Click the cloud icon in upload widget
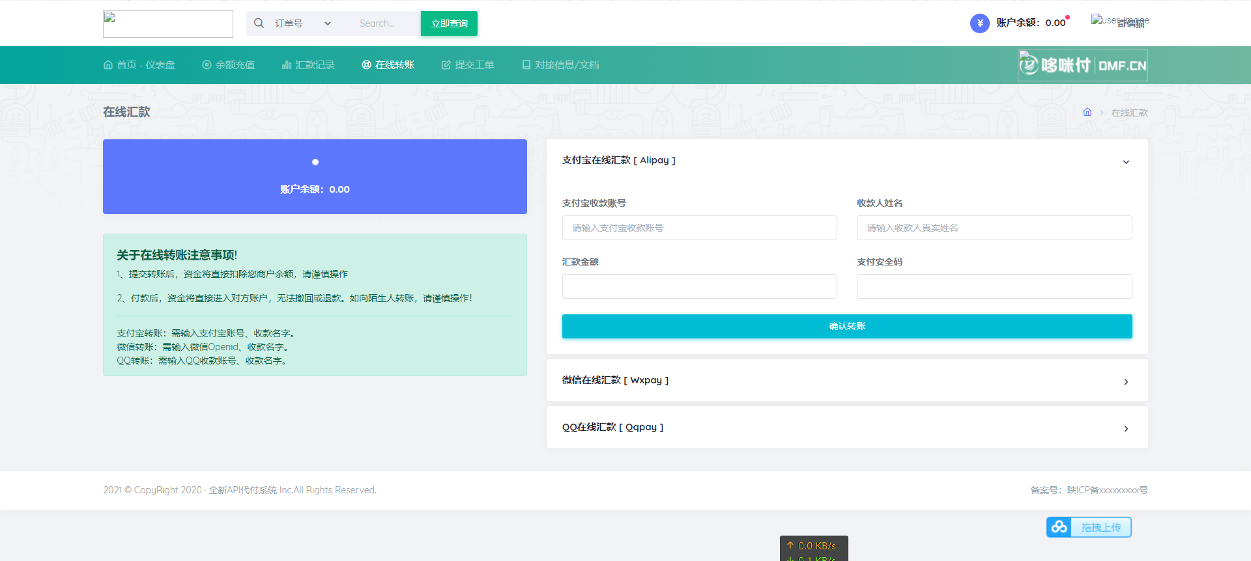The height and width of the screenshot is (561, 1251). click(x=1059, y=527)
